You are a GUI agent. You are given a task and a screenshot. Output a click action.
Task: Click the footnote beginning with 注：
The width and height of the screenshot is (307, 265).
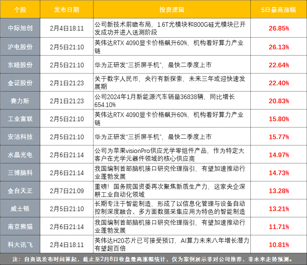(153, 259)
